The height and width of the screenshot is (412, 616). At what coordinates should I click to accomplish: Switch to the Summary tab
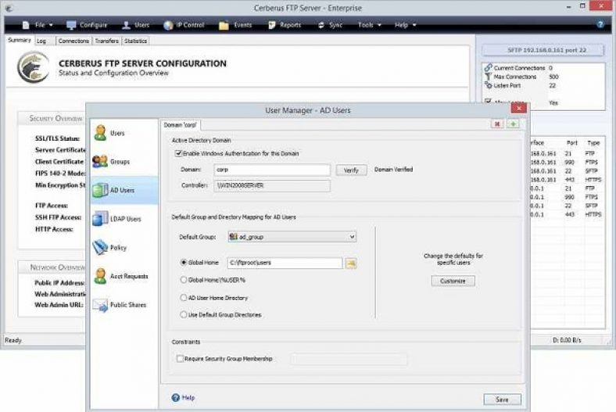pyautogui.click(x=20, y=40)
